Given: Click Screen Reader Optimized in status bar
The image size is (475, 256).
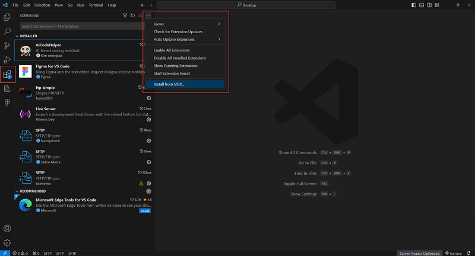Looking at the screenshot, I should coord(419,253).
